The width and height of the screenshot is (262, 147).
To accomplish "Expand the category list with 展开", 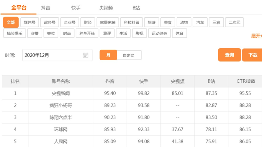I will (x=256, y=36).
